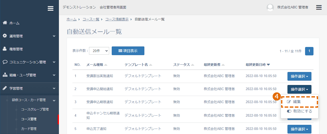Click the user avatar icon

coord(270,7)
